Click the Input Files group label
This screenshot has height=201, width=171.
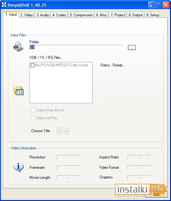click(x=18, y=35)
